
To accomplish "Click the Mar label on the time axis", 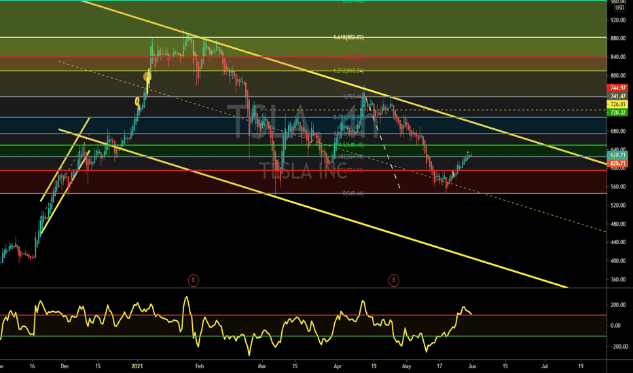I will pyautogui.click(x=262, y=366).
